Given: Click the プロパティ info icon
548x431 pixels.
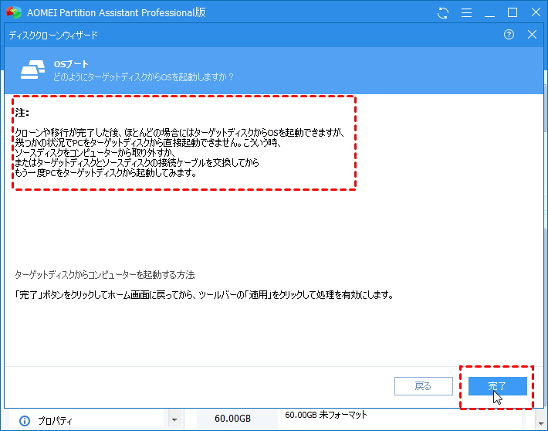Looking at the screenshot, I should click(x=25, y=420).
